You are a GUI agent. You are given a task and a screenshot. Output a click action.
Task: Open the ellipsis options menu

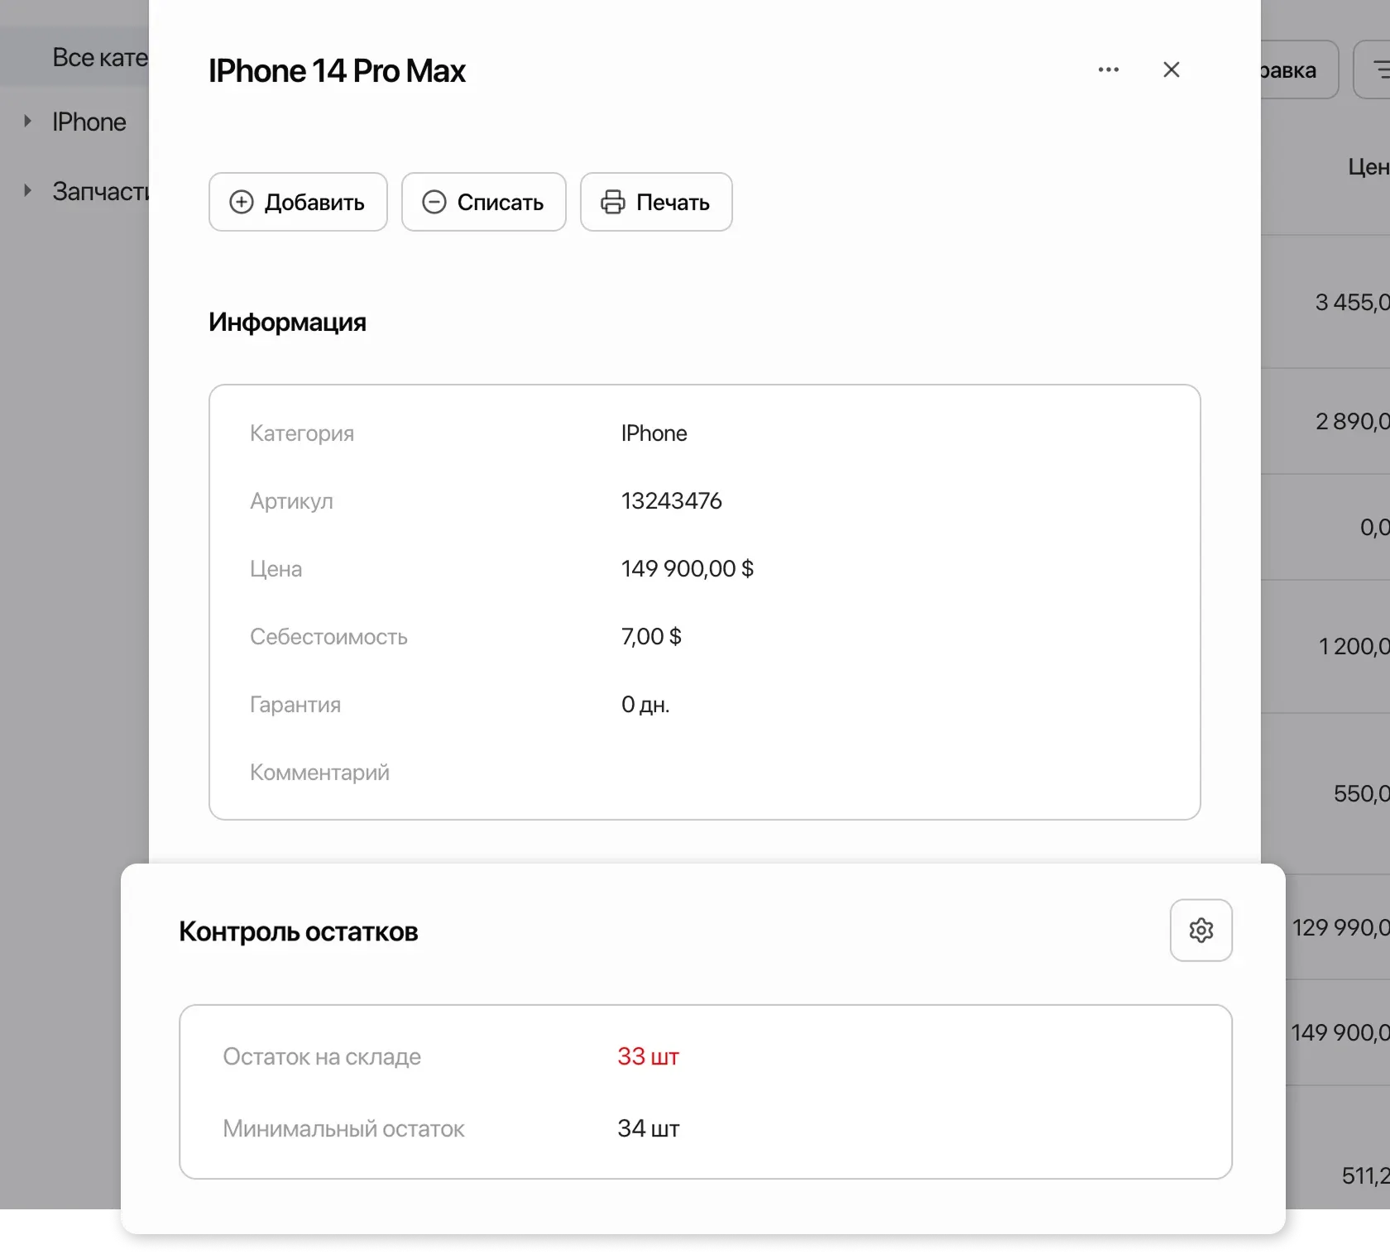coord(1108,69)
